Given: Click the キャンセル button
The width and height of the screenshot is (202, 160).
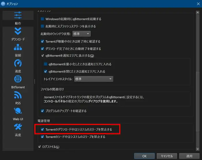Looking at the screenshot, I should [167, 156].
